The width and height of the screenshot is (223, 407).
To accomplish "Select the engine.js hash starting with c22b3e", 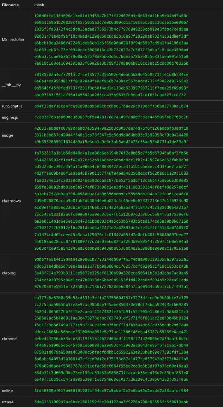I will pyautogui.click(x=111, y=117).
